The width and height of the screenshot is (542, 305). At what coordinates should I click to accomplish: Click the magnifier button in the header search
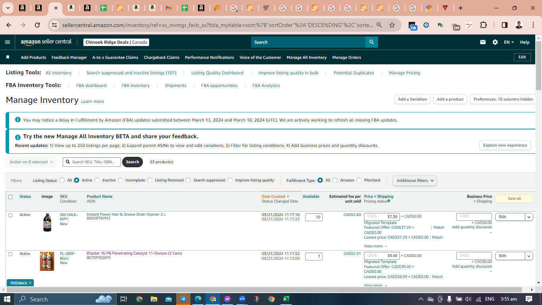(x=371, y=42)
